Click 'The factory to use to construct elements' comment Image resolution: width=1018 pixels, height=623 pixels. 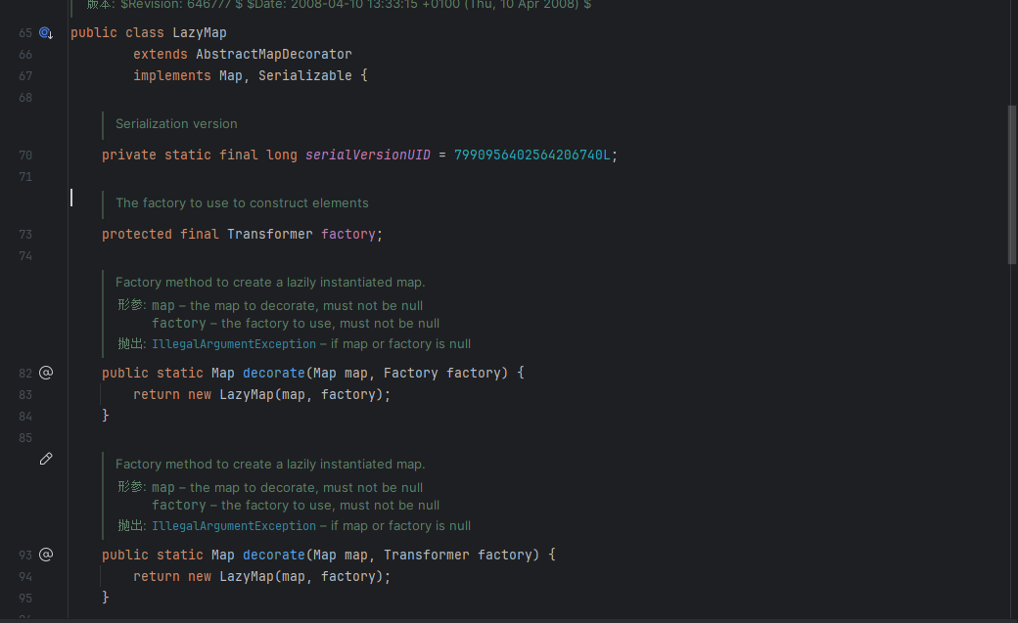[x=242, y=203]
